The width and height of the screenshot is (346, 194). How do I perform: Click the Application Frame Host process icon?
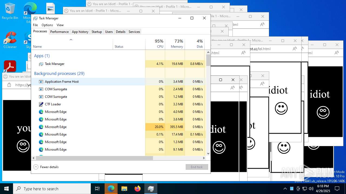click(x=41, y=82)
